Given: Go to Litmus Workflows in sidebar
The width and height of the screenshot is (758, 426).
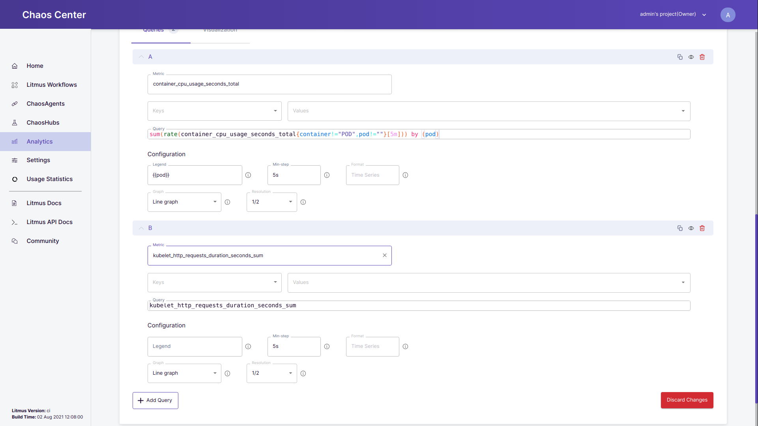Looking at the screenshot, I should pos(52,85).
